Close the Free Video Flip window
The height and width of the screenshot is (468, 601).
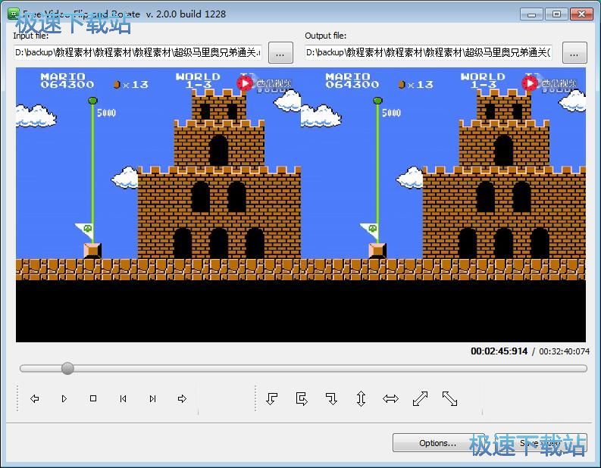coord(582,14)
